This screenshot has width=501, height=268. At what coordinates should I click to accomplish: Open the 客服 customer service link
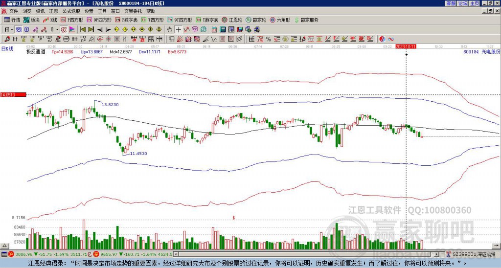[x=451, y=3]
